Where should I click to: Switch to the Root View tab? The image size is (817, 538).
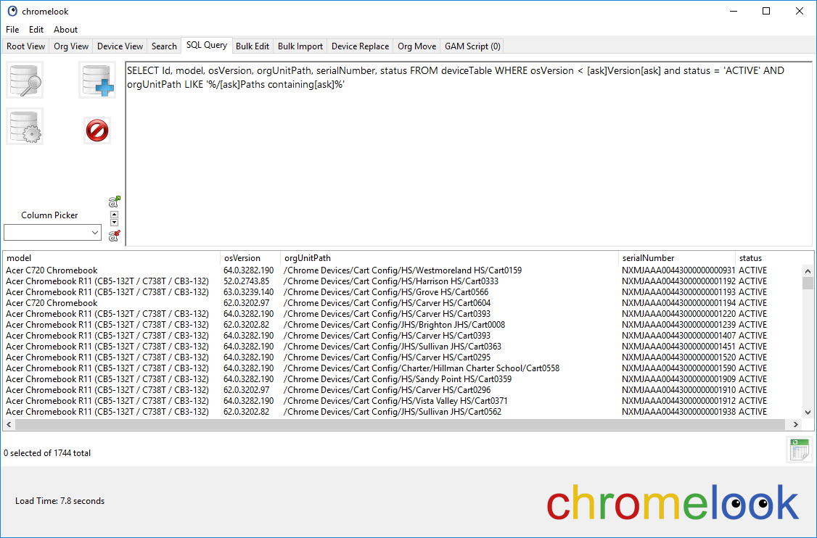click(25, 46)
